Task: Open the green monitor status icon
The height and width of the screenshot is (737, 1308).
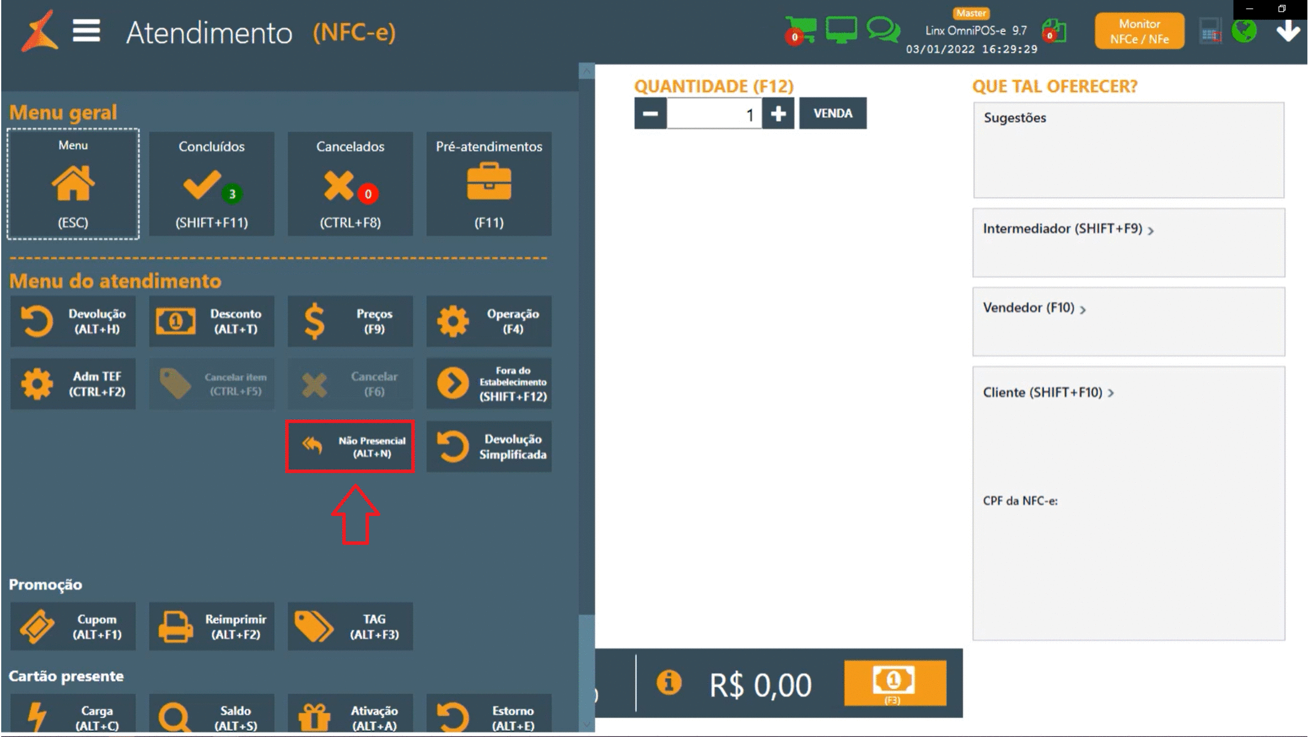Action: pyautogui.click(x=841, y=30)
